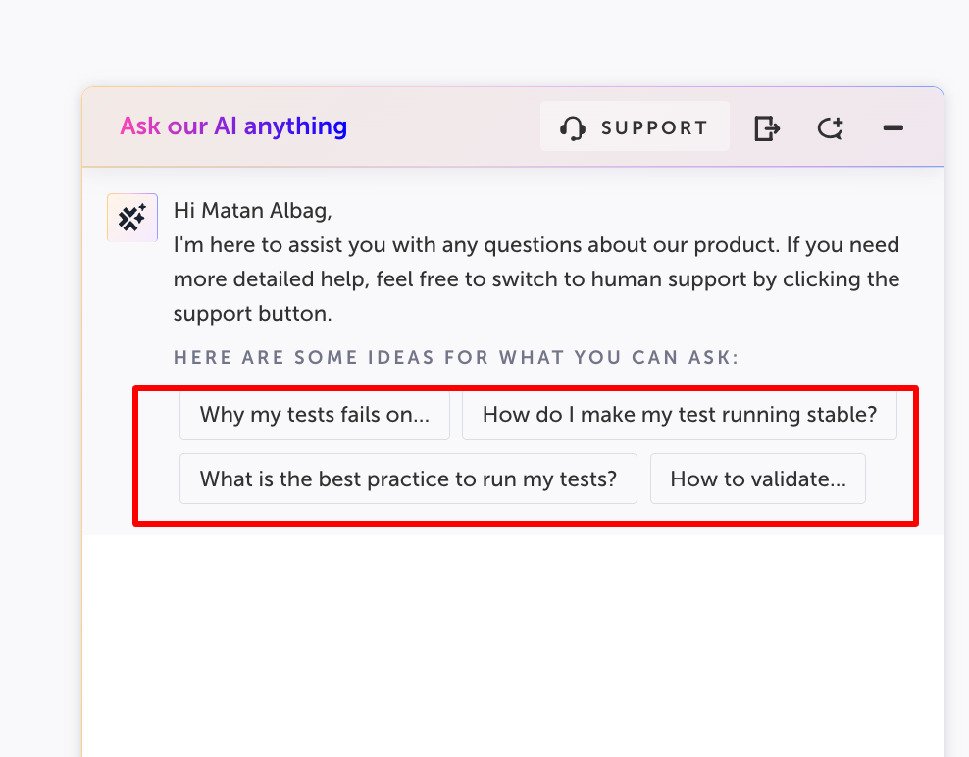Click the AI sparkle avatar icon
969x757 pixels.
(132, 218)
